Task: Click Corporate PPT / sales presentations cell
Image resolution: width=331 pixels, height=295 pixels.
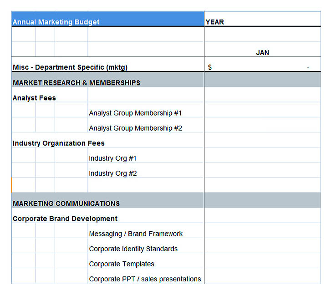Action: [x=146, y=276]
